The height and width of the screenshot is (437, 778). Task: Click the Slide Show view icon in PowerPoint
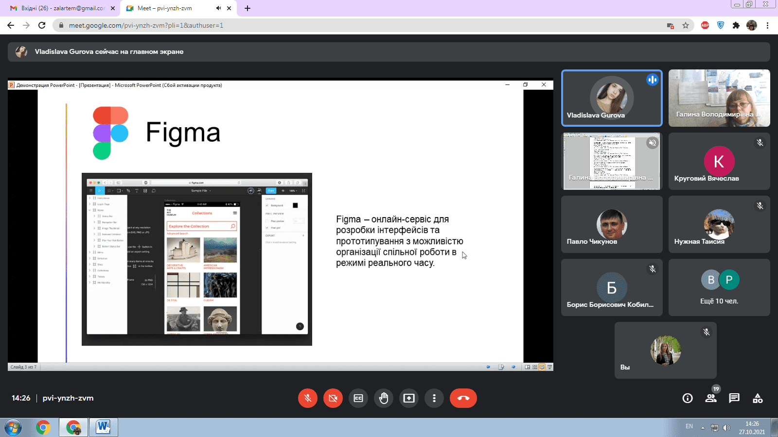pyautogui.click(x=549, y=367)
